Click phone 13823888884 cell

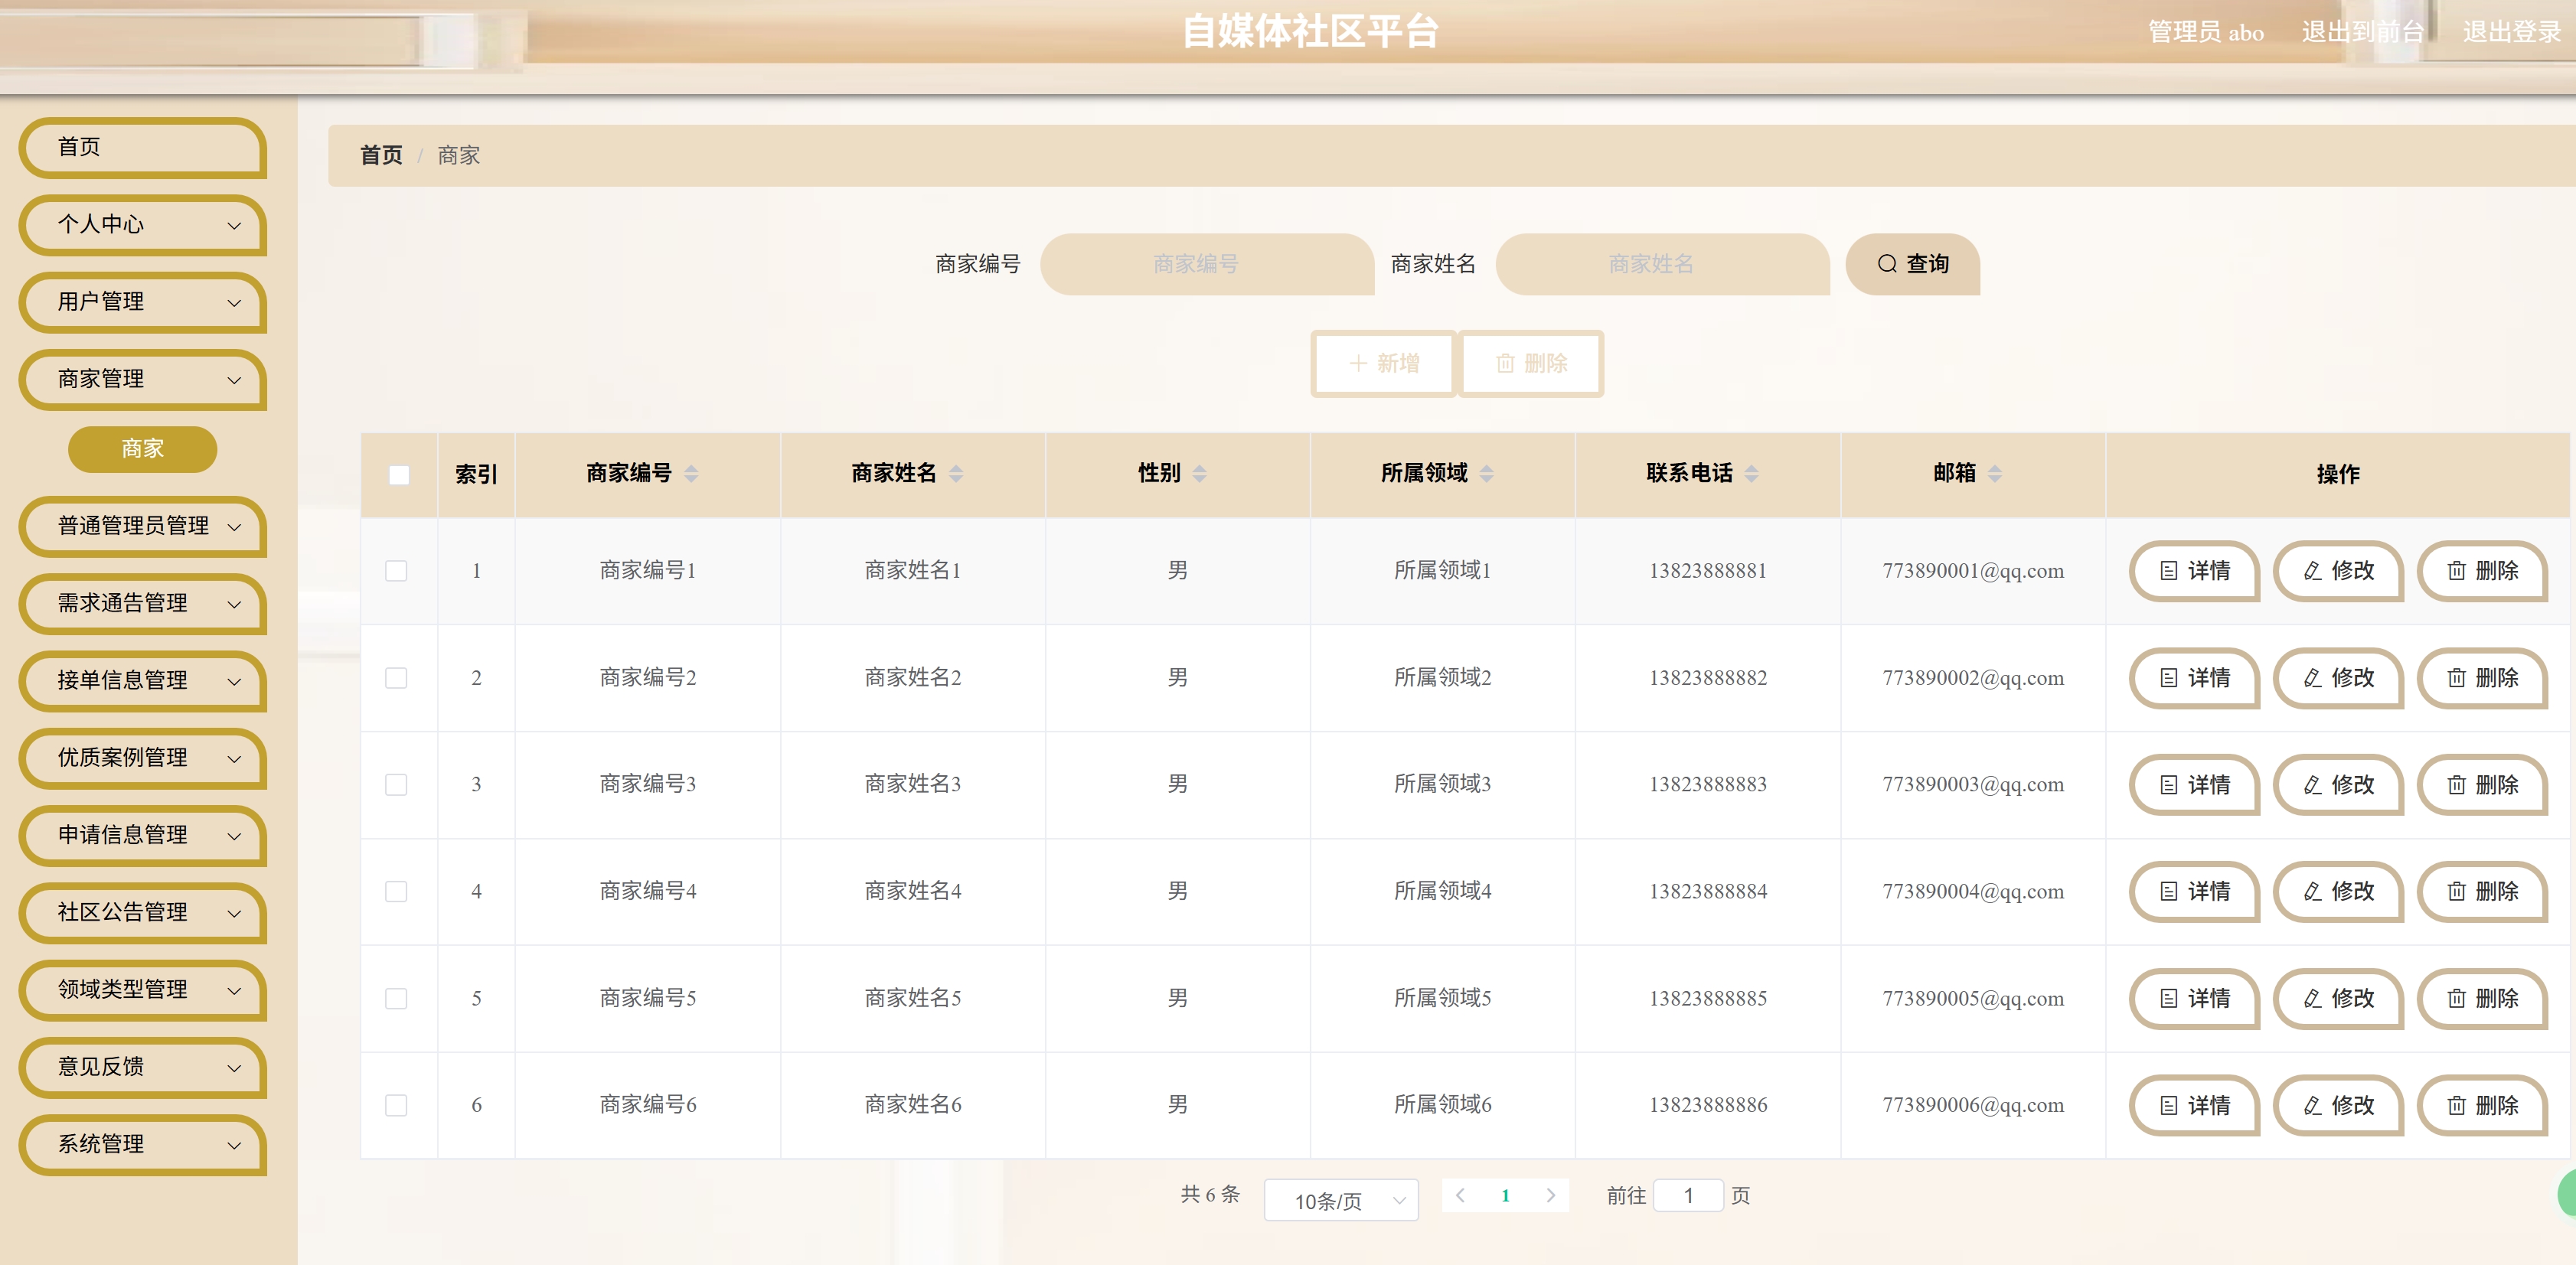click(x=1708, y=891)
